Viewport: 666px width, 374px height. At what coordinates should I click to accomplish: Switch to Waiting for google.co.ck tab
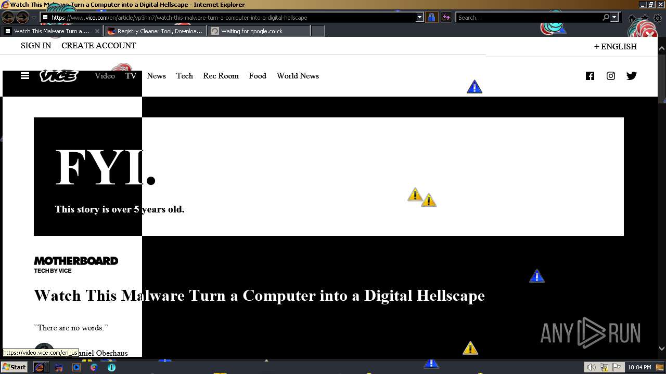point(259,31)
